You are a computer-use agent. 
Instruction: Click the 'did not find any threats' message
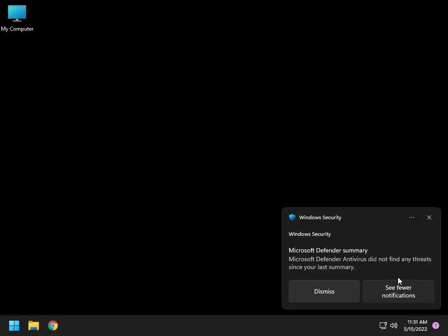[360, 263]
